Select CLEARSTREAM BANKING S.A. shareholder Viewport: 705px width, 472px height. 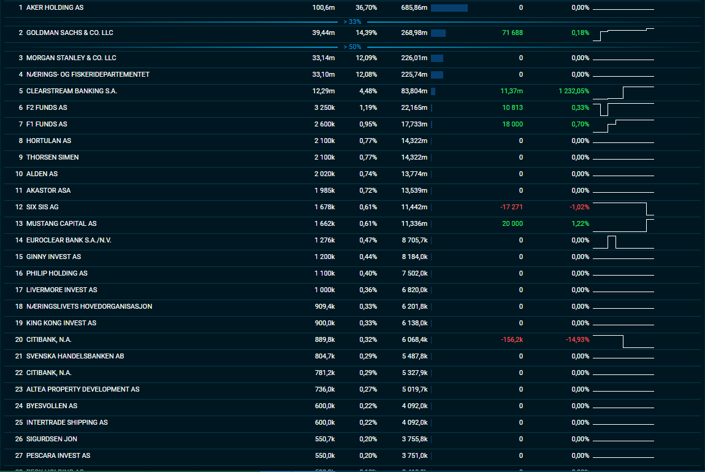(72, 91)
